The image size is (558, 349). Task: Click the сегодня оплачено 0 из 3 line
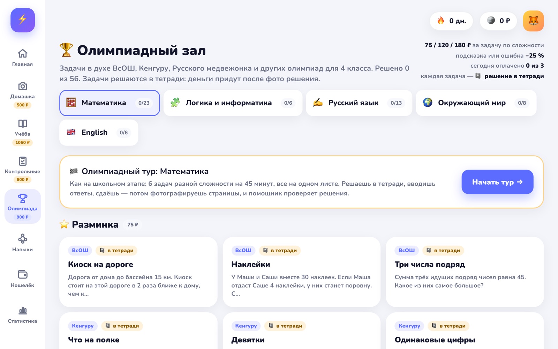pyautogui.click(x=507, y=66)
